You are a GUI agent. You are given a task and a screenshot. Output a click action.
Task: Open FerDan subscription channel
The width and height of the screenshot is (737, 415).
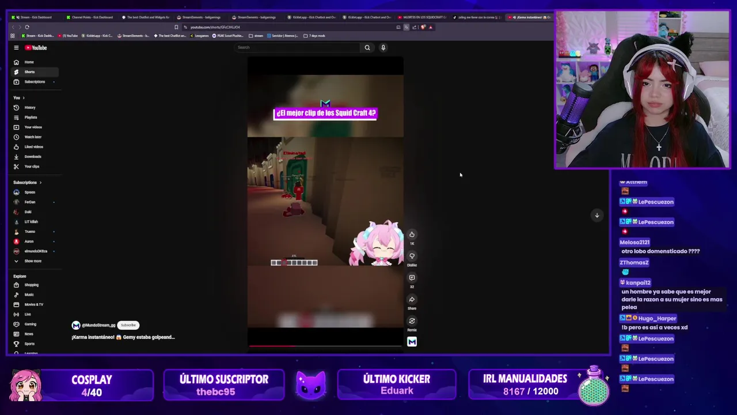pos(35,202)
